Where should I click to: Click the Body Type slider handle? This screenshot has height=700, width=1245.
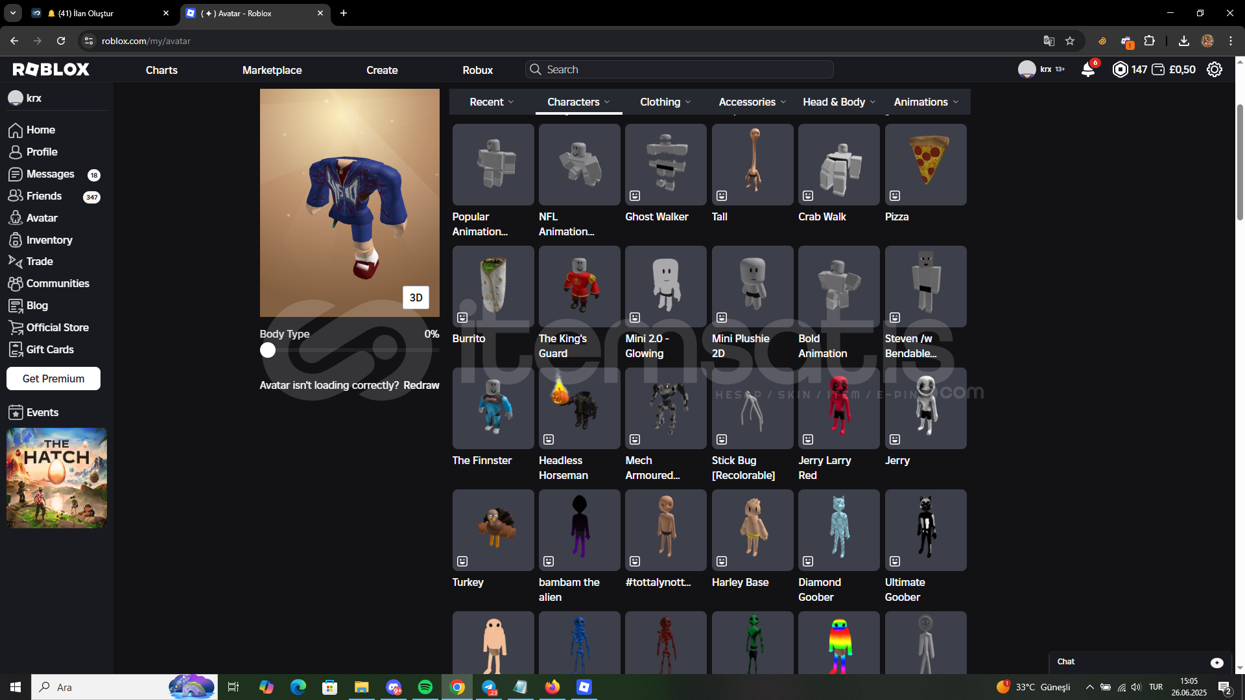tap(268, 350)
